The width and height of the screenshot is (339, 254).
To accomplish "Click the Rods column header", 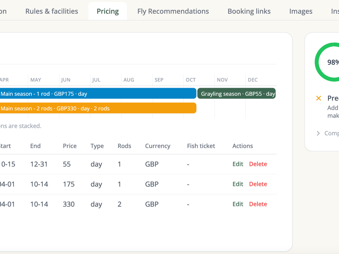I will (124, 146).
